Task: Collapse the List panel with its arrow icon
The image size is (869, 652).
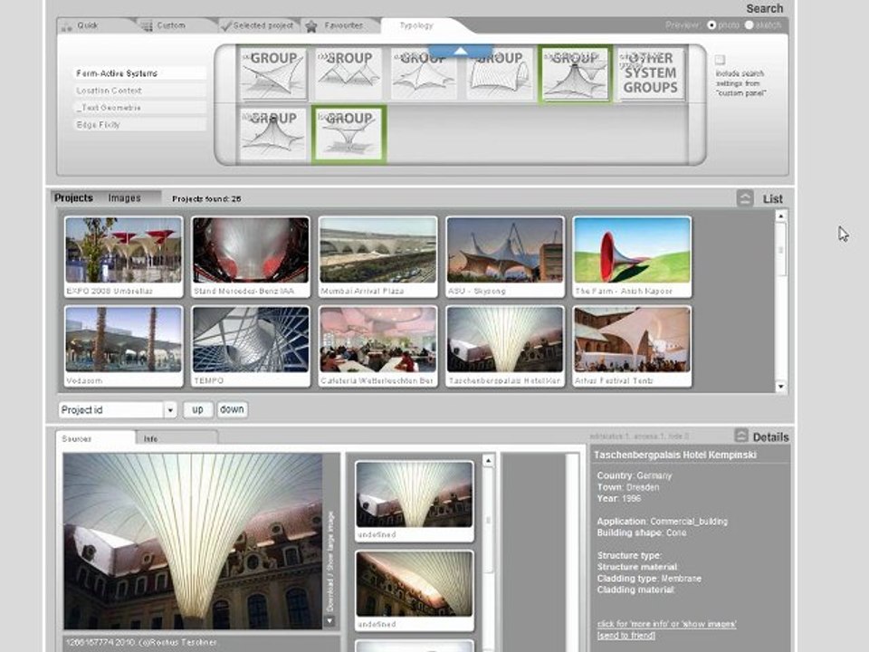Action: click(x=745, y=198)
